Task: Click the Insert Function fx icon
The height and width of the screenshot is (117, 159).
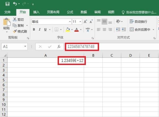Action: 59,46
